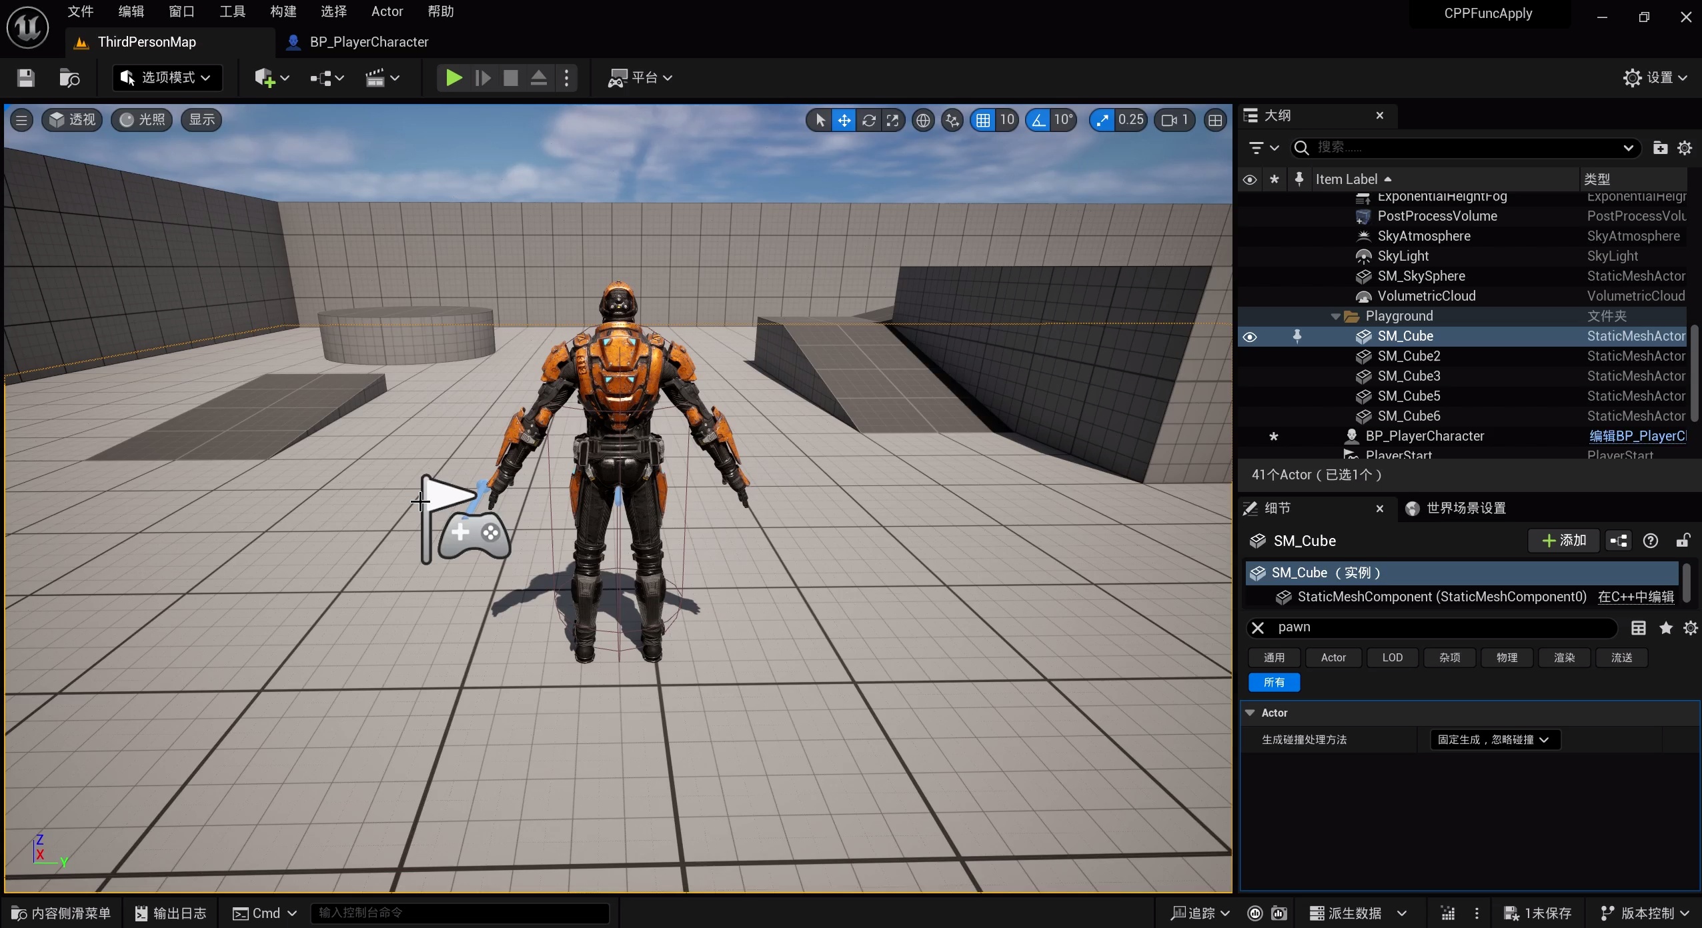Open outliner settings gear

[x=1685, y=148]
